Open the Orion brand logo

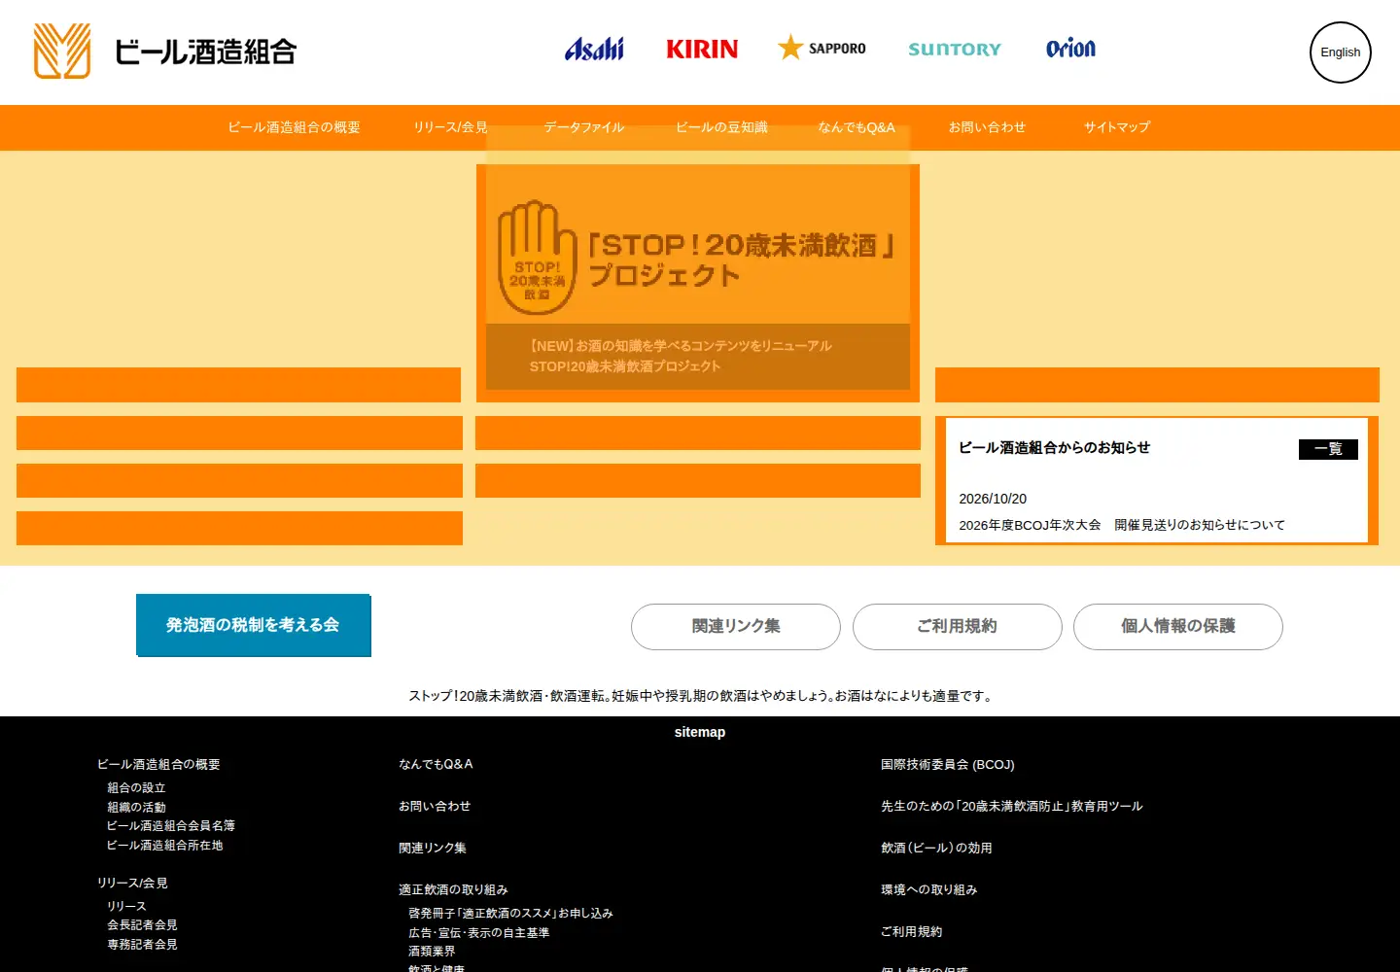pyautogui.click(x=1070, y=49)
